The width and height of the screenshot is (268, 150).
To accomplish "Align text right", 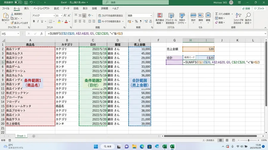I will 84,21.
